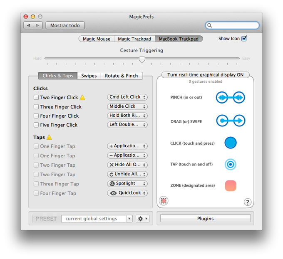Click the zone selection icon at bottom-left of display panel

pos(164,201)
